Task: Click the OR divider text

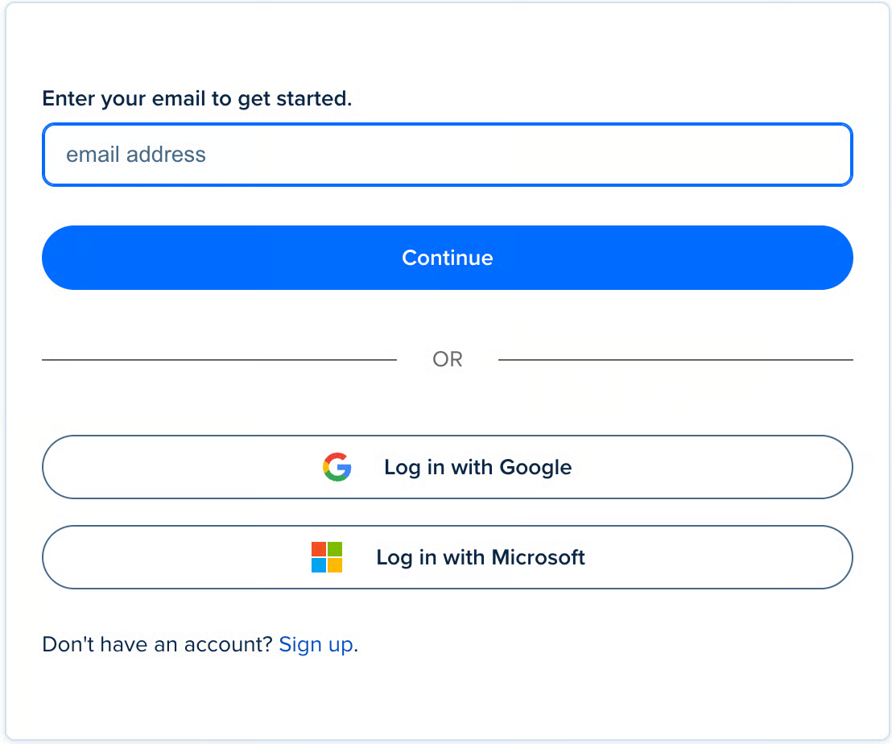Action: [x=448, y=359]
